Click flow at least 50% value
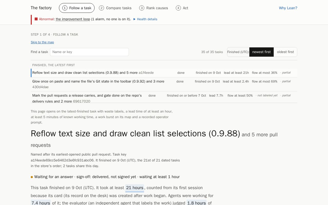 click(x=240, y=96)
